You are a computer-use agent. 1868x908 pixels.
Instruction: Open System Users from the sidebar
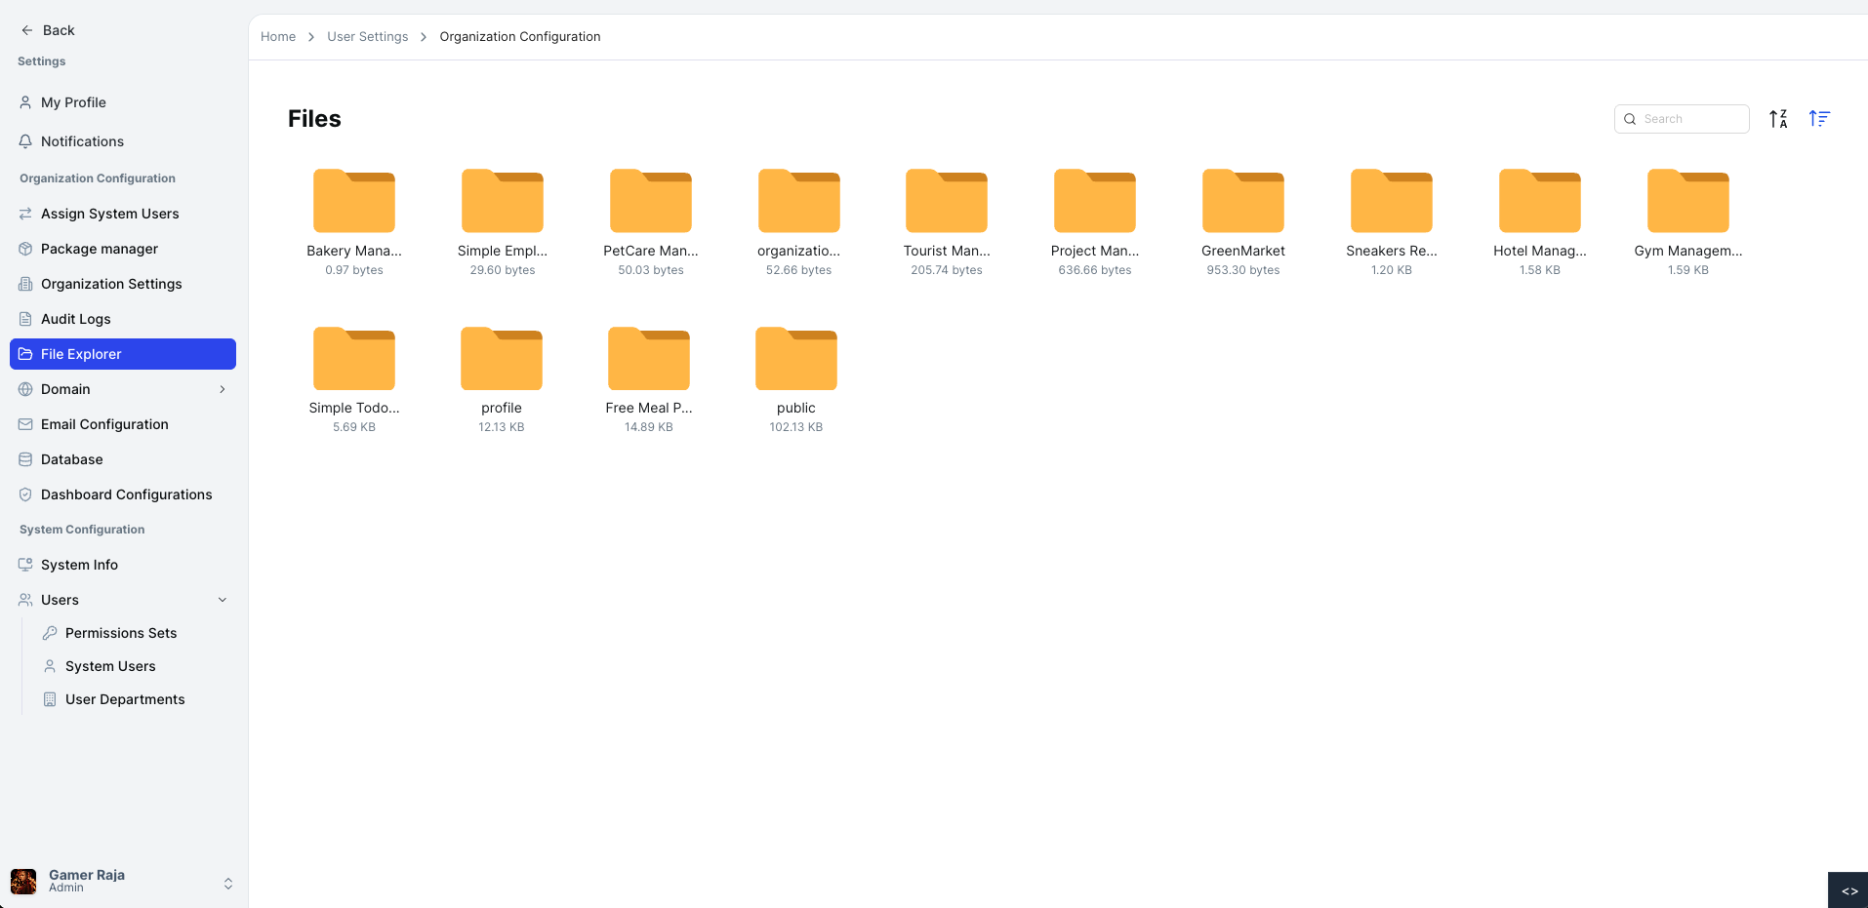[110, 666]
